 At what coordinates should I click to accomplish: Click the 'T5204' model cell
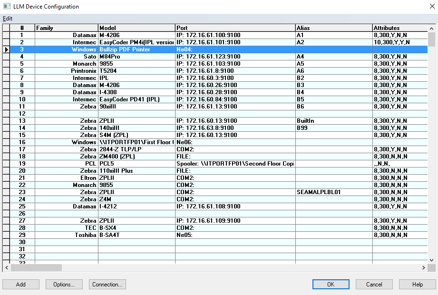click(136, 71)
